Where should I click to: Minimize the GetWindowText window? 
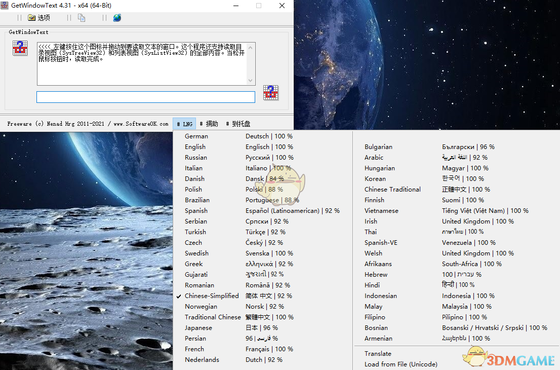236,6
